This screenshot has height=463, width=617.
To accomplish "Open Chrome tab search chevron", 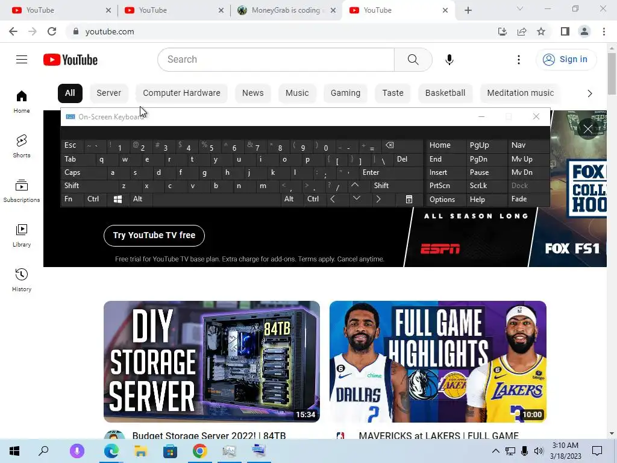I will [x=520, y=8].
